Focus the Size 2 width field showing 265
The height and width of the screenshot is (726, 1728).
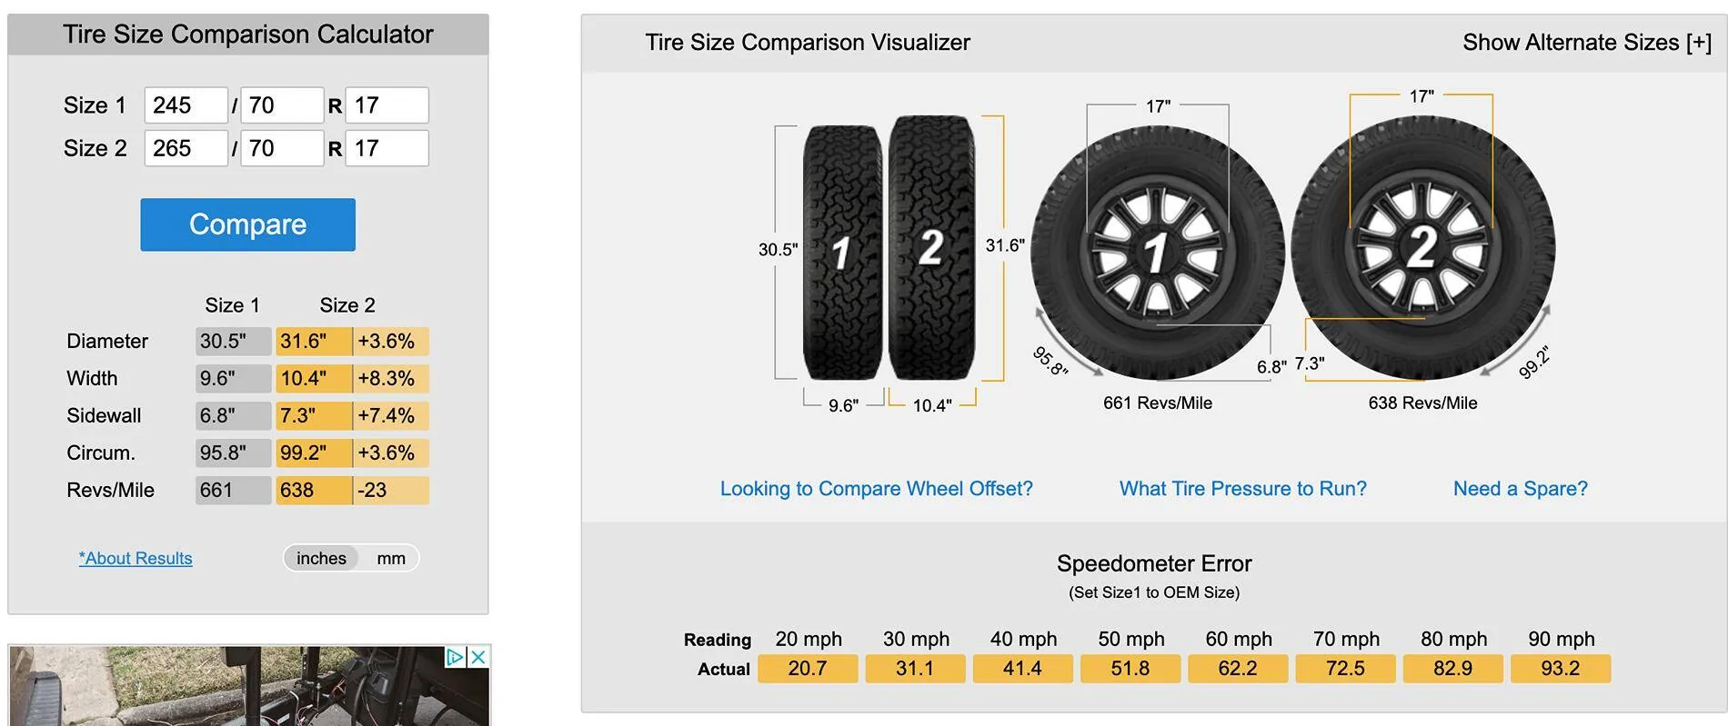click(186, 148)
